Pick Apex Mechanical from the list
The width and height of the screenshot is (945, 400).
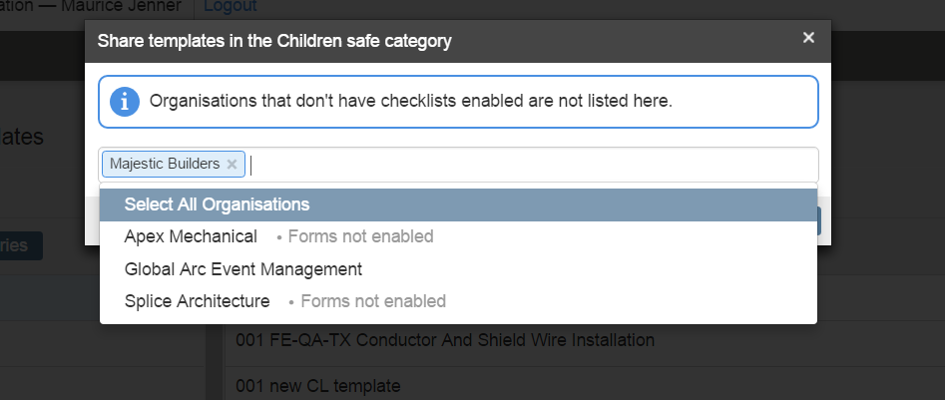(x=458, y=236)
